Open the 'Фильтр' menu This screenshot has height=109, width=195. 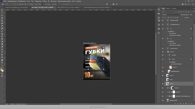point(45,1)
